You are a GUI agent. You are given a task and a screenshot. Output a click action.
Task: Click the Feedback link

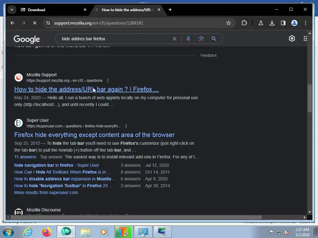click(208, 55)
